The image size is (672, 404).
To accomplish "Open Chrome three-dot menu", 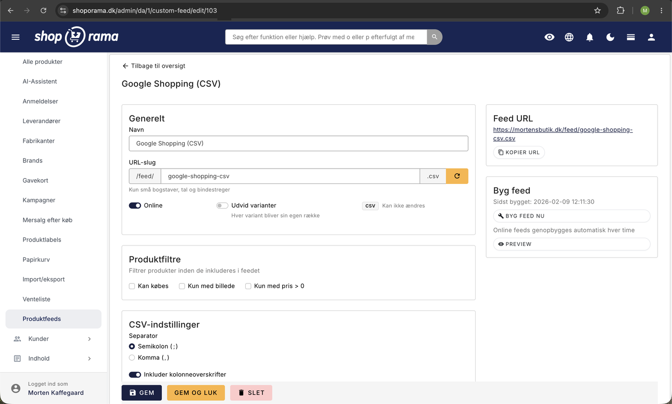I will [x=661, y=10].
